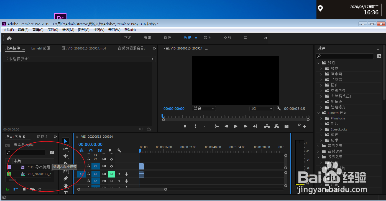The height and width of the screenshot is (201, 386).
Task: Select the Hand tool
Action: (x=66, y=186)
